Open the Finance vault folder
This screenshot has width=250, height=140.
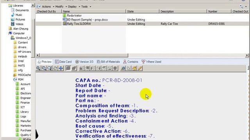click(x=23, y=103)
